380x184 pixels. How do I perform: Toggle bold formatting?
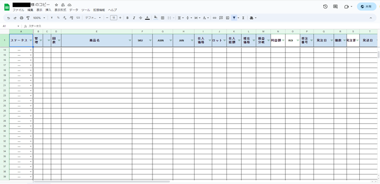(128, 18)
